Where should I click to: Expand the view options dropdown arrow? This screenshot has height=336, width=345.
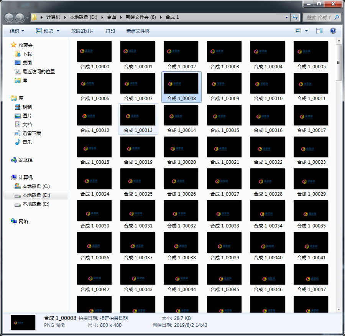pyautogui.click(x=306, y=31)
